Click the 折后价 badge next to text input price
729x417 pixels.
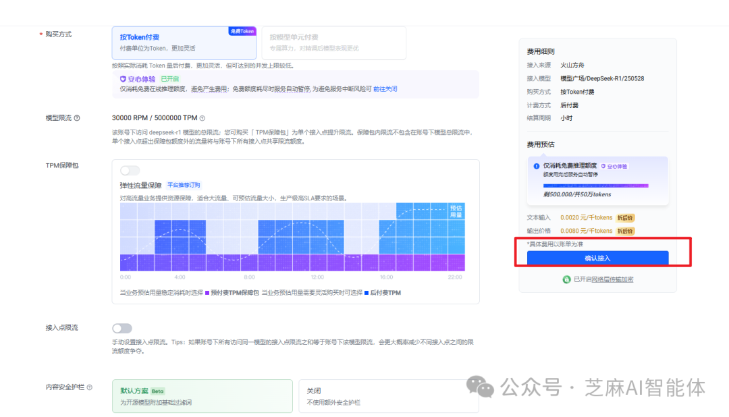tap(625, 218)
